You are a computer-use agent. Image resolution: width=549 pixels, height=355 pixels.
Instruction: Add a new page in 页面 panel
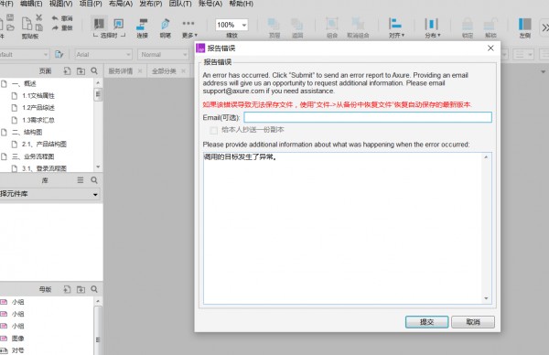point(67,71)
